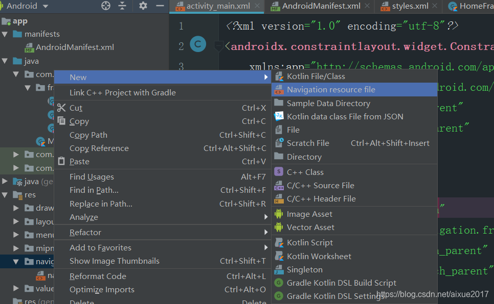The image size is (494, 304).
Task: Click Directory folder icon in submenu
Action: (279, 156)
